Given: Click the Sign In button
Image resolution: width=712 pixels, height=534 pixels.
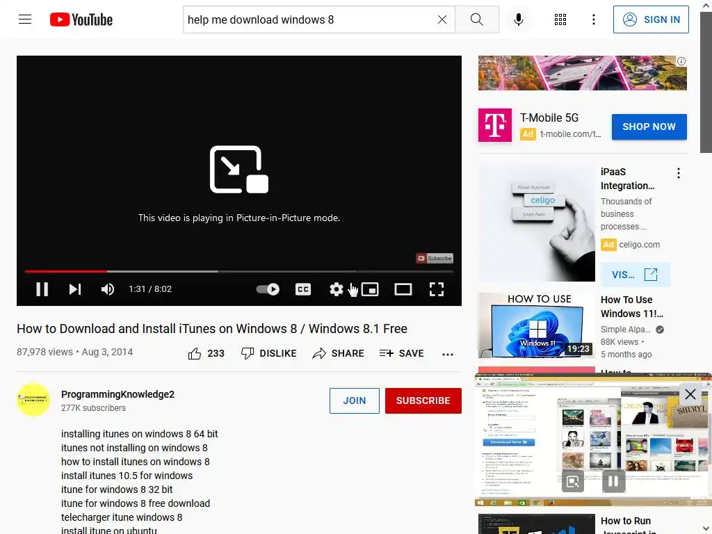Looking at the screenshot, I should 651,19.
